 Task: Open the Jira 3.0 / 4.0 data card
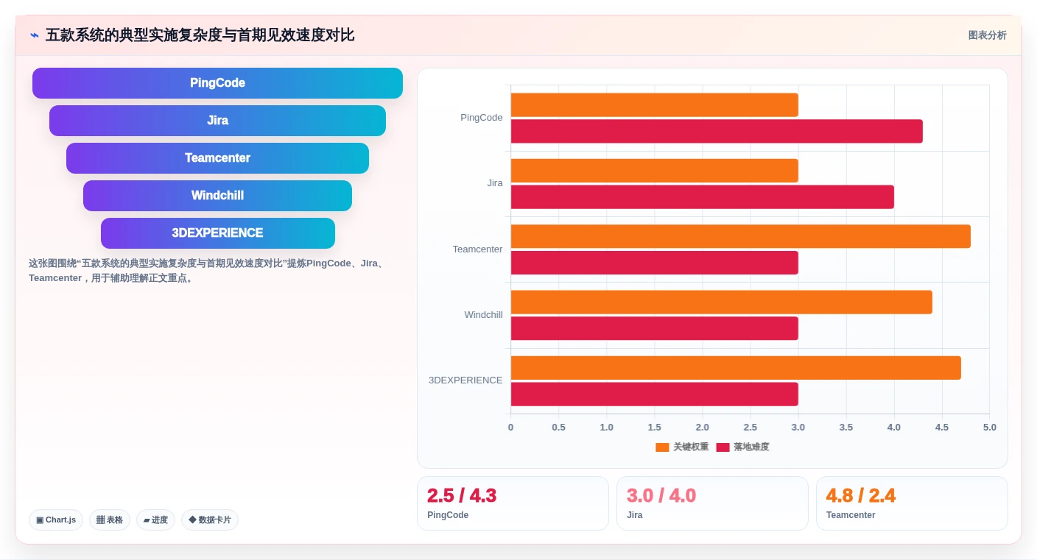coord(712,503)
